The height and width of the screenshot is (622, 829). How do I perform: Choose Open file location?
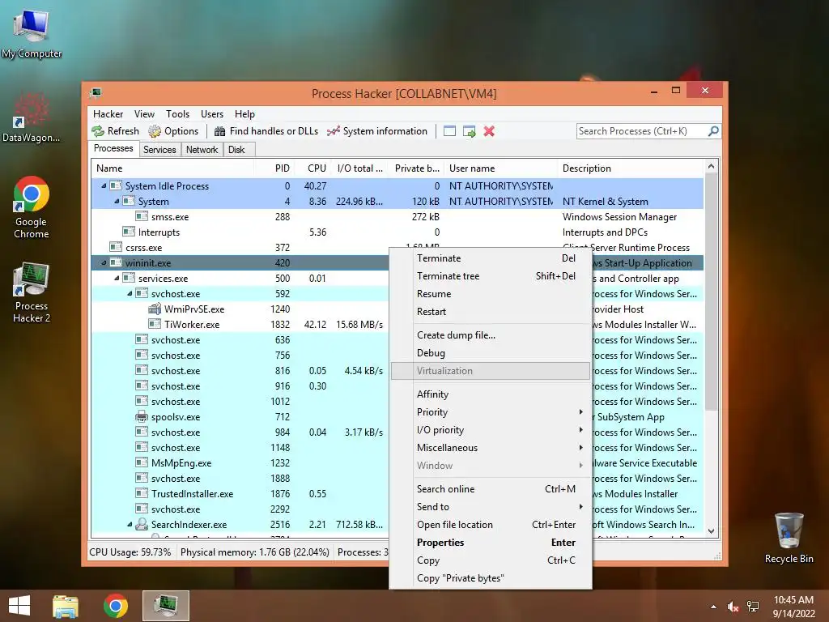[490, 525]
